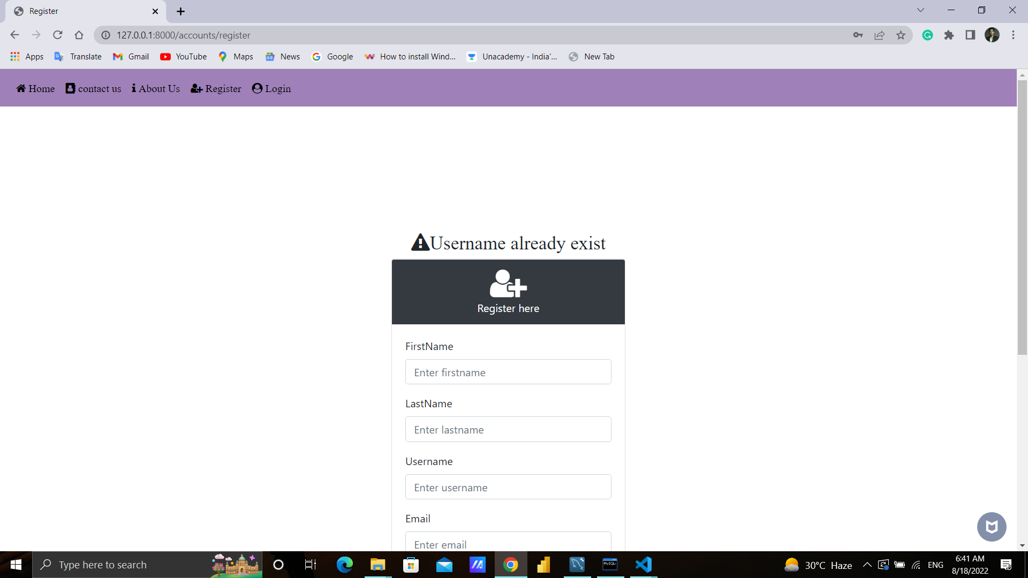Open the browser extensions puzzle icon
1028x578 pixels.
coord(949,35)
